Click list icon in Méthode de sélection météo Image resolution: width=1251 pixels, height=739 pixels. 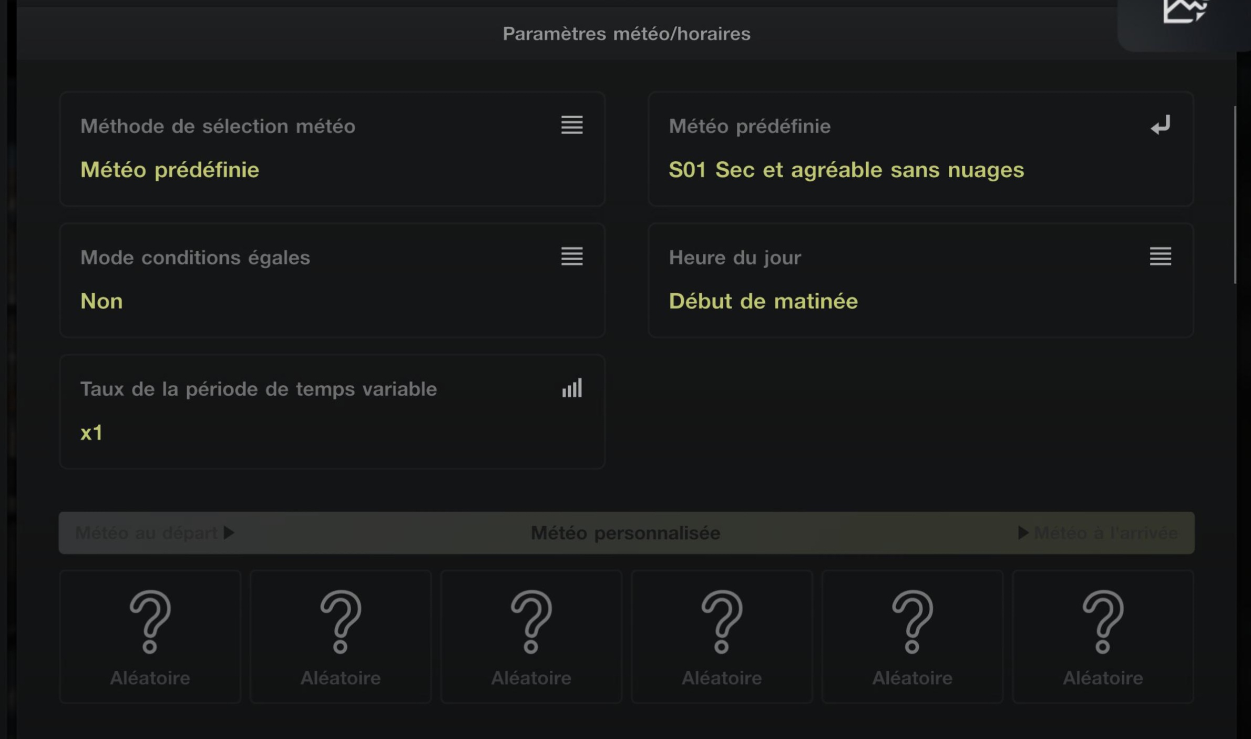tap(571, 125)
